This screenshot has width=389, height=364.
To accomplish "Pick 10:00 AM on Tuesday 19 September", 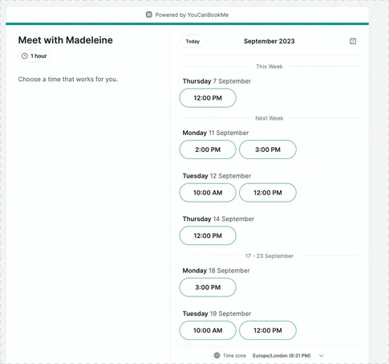I will 208,330.
